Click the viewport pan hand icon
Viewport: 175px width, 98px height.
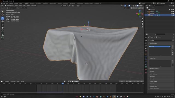pyautogui.click(x=142, y=22)
